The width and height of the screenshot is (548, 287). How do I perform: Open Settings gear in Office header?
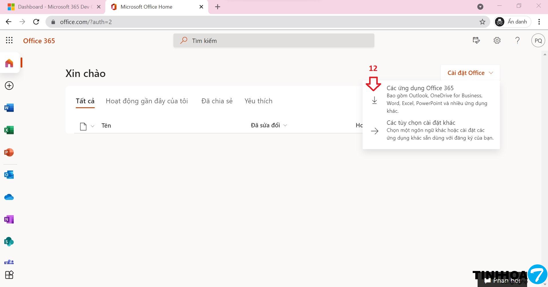coord(497,40)
